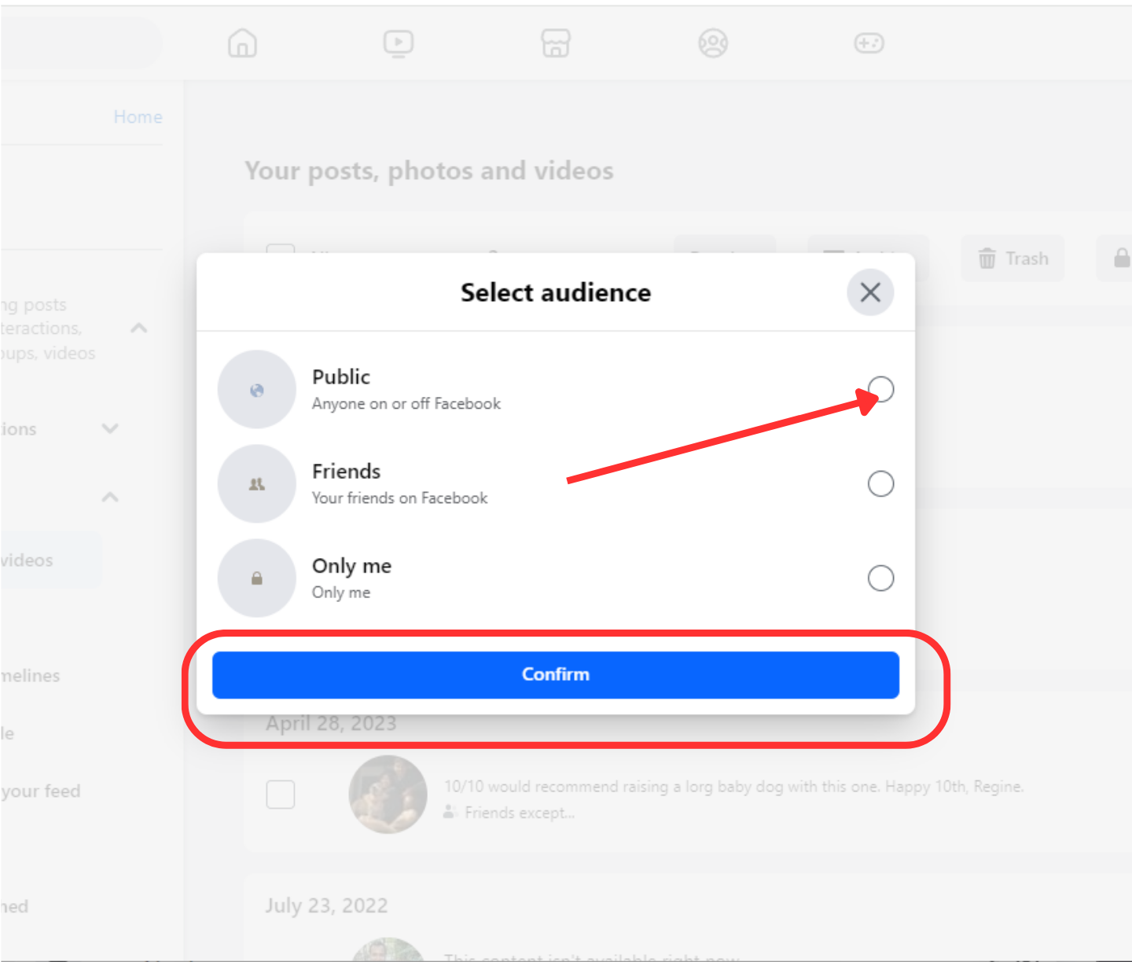Collapse the sidebar section above videos item
The width and height of the screenshot is (1132, 962).
point(110,498)
